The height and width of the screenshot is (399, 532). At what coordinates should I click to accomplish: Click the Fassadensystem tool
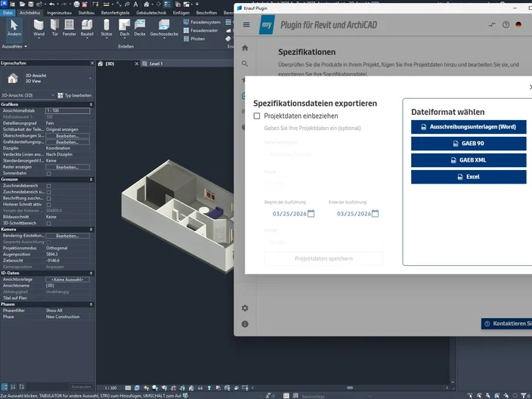(x=202, y=22)
